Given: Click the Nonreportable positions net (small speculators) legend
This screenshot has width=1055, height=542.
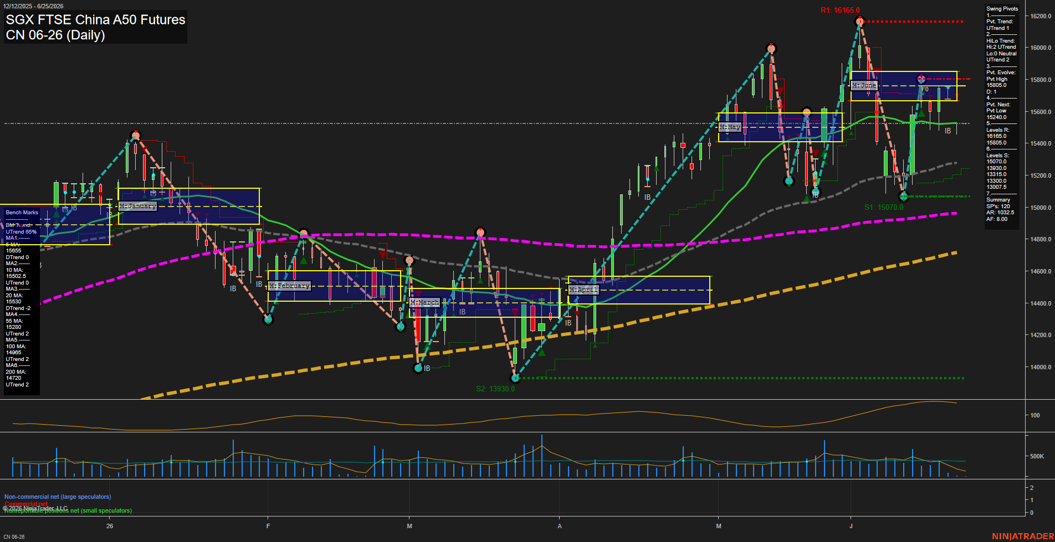Looking at the screenshot, I should (68, 510).
